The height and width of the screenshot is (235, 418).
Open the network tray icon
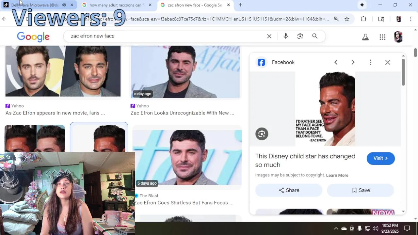[x=368, y=228]
